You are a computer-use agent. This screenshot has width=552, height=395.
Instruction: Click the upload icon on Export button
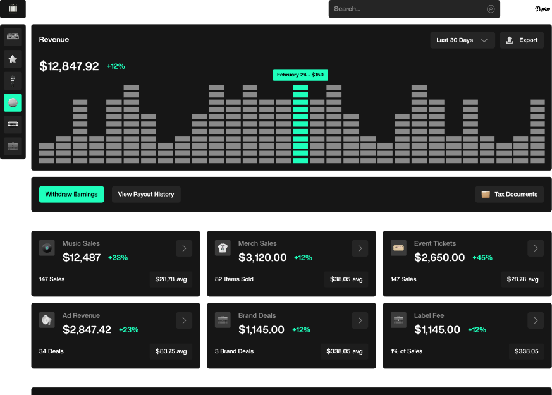coord(510,40)
